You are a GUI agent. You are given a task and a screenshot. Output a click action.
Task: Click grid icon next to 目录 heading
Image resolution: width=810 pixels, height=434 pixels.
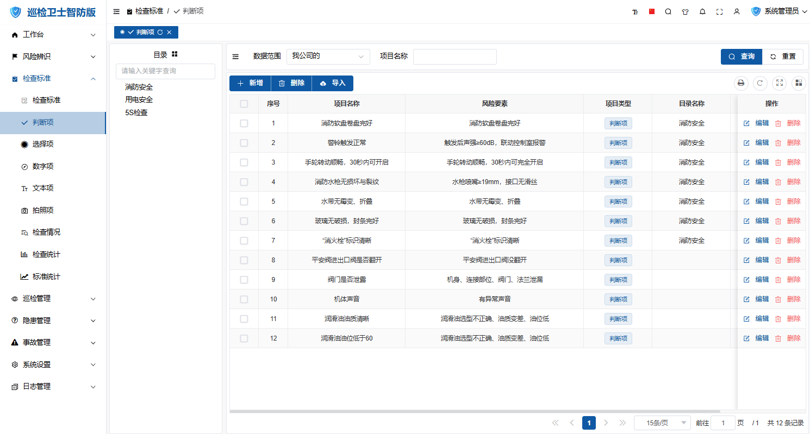click(175, 54)
